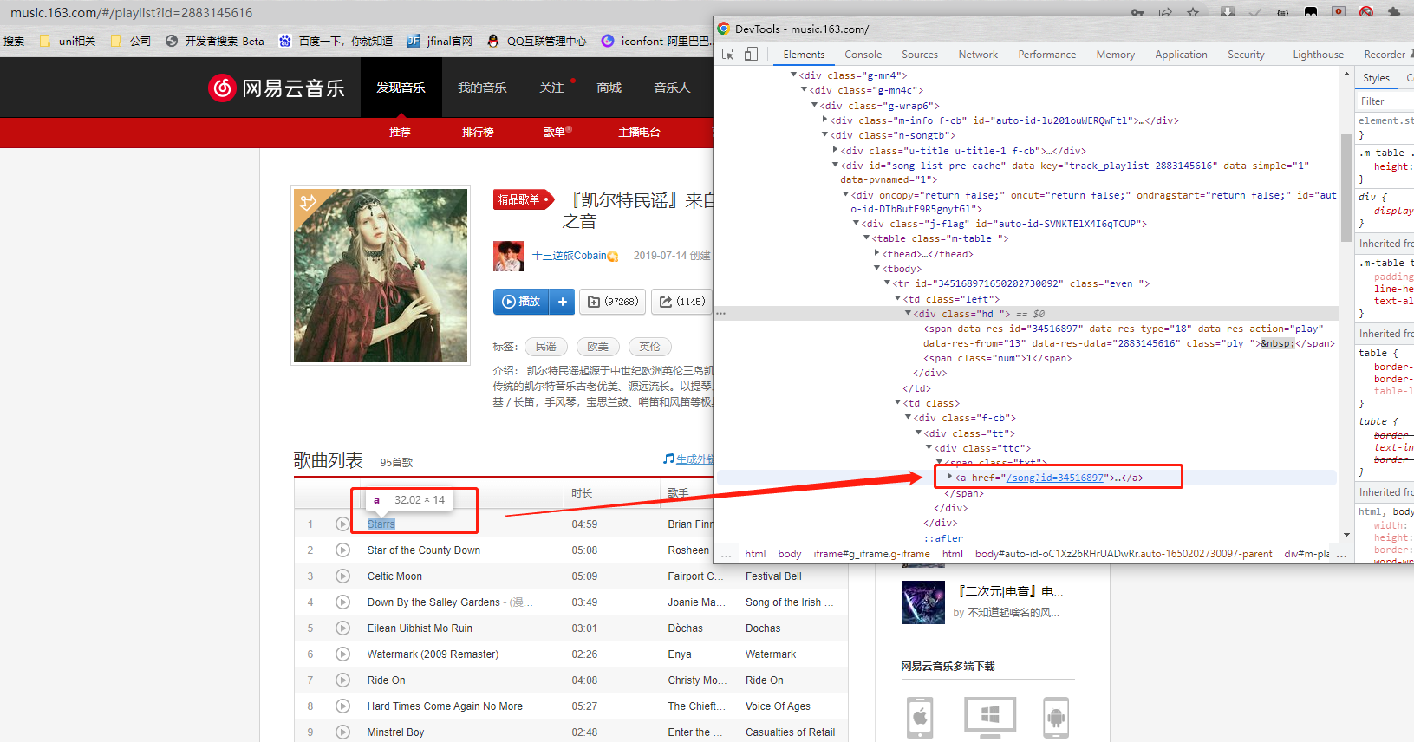Open the uni相关 bookmark folder
Viewport: 1414px width, 742px height.
(68, 41)
